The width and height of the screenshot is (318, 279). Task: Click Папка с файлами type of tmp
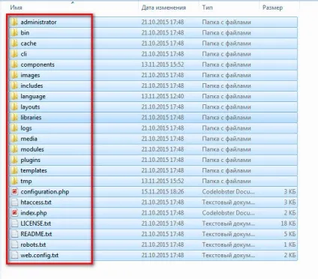226,181
